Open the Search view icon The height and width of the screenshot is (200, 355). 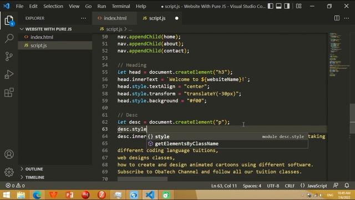9,38
